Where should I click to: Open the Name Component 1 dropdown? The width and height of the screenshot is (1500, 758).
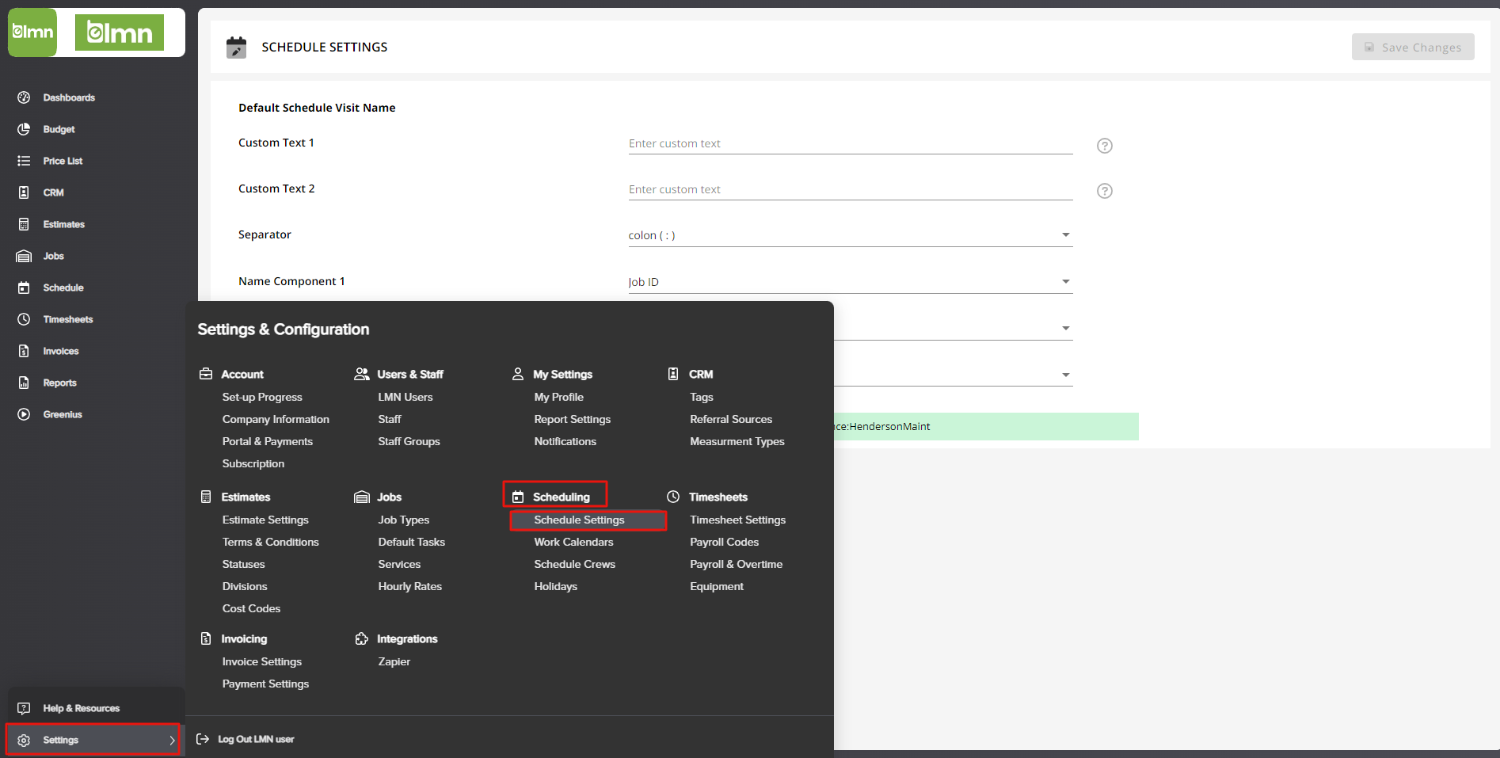click(851, 282)
